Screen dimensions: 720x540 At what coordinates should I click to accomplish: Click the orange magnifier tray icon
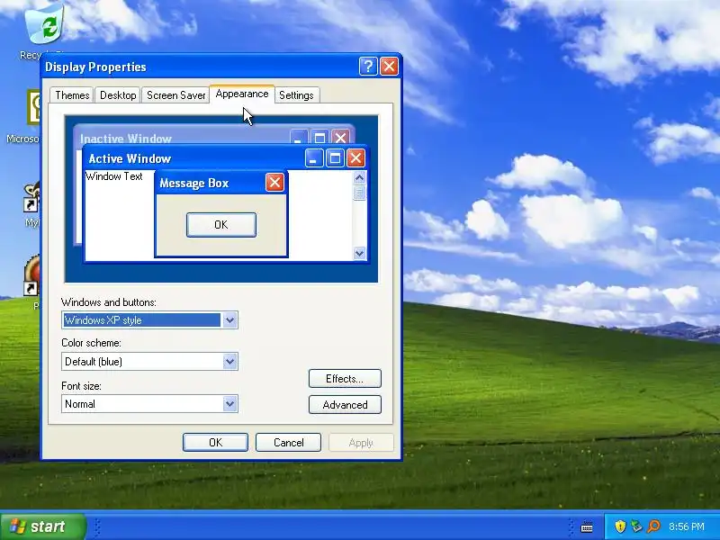pos(653,526)
